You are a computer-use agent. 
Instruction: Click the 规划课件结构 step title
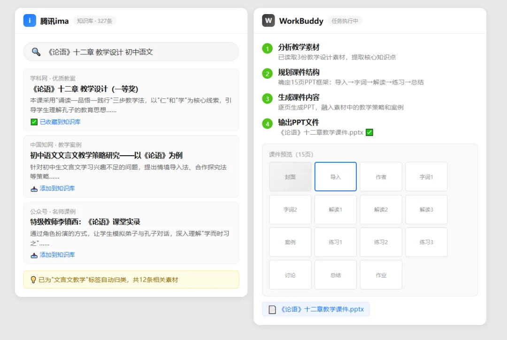tap(299, 72)
